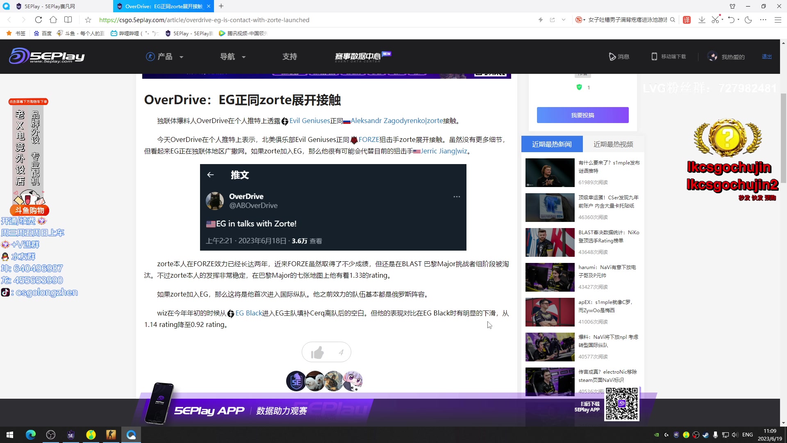The width and height of the screenshot is (787, 443).
Task: Click the embedded OverDrive tweet image
Action: point(333,207)
